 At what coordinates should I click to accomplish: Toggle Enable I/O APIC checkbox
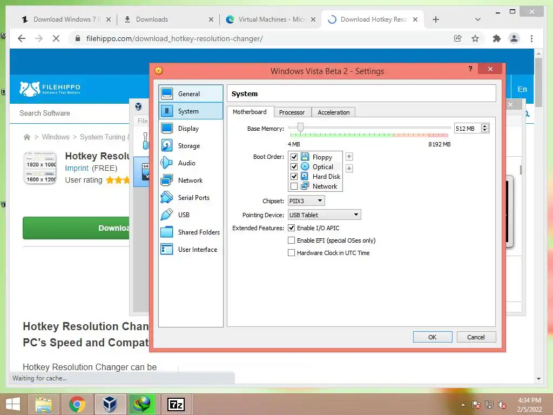291,228
